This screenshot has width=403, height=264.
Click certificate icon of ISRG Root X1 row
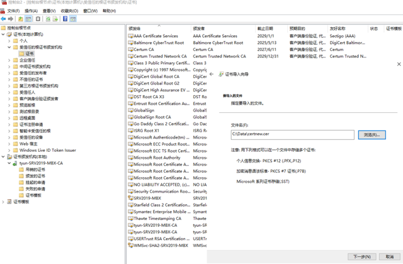point(130,130)
